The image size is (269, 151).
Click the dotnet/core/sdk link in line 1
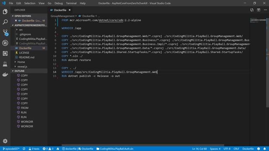pyautogui.click(x=111, y=20)
